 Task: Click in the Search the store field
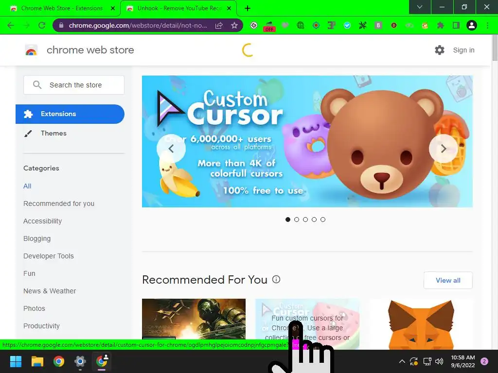coord(74,85)
